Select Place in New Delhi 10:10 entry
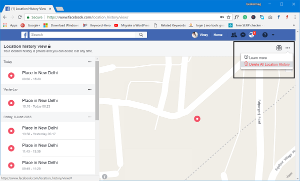This screenshot has height=181, width=300. 48,103
